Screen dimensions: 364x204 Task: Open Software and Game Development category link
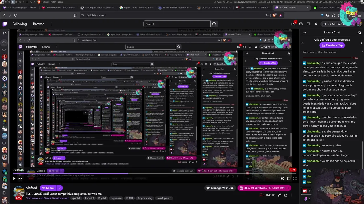pyautogui.click(x=47, y=198)
